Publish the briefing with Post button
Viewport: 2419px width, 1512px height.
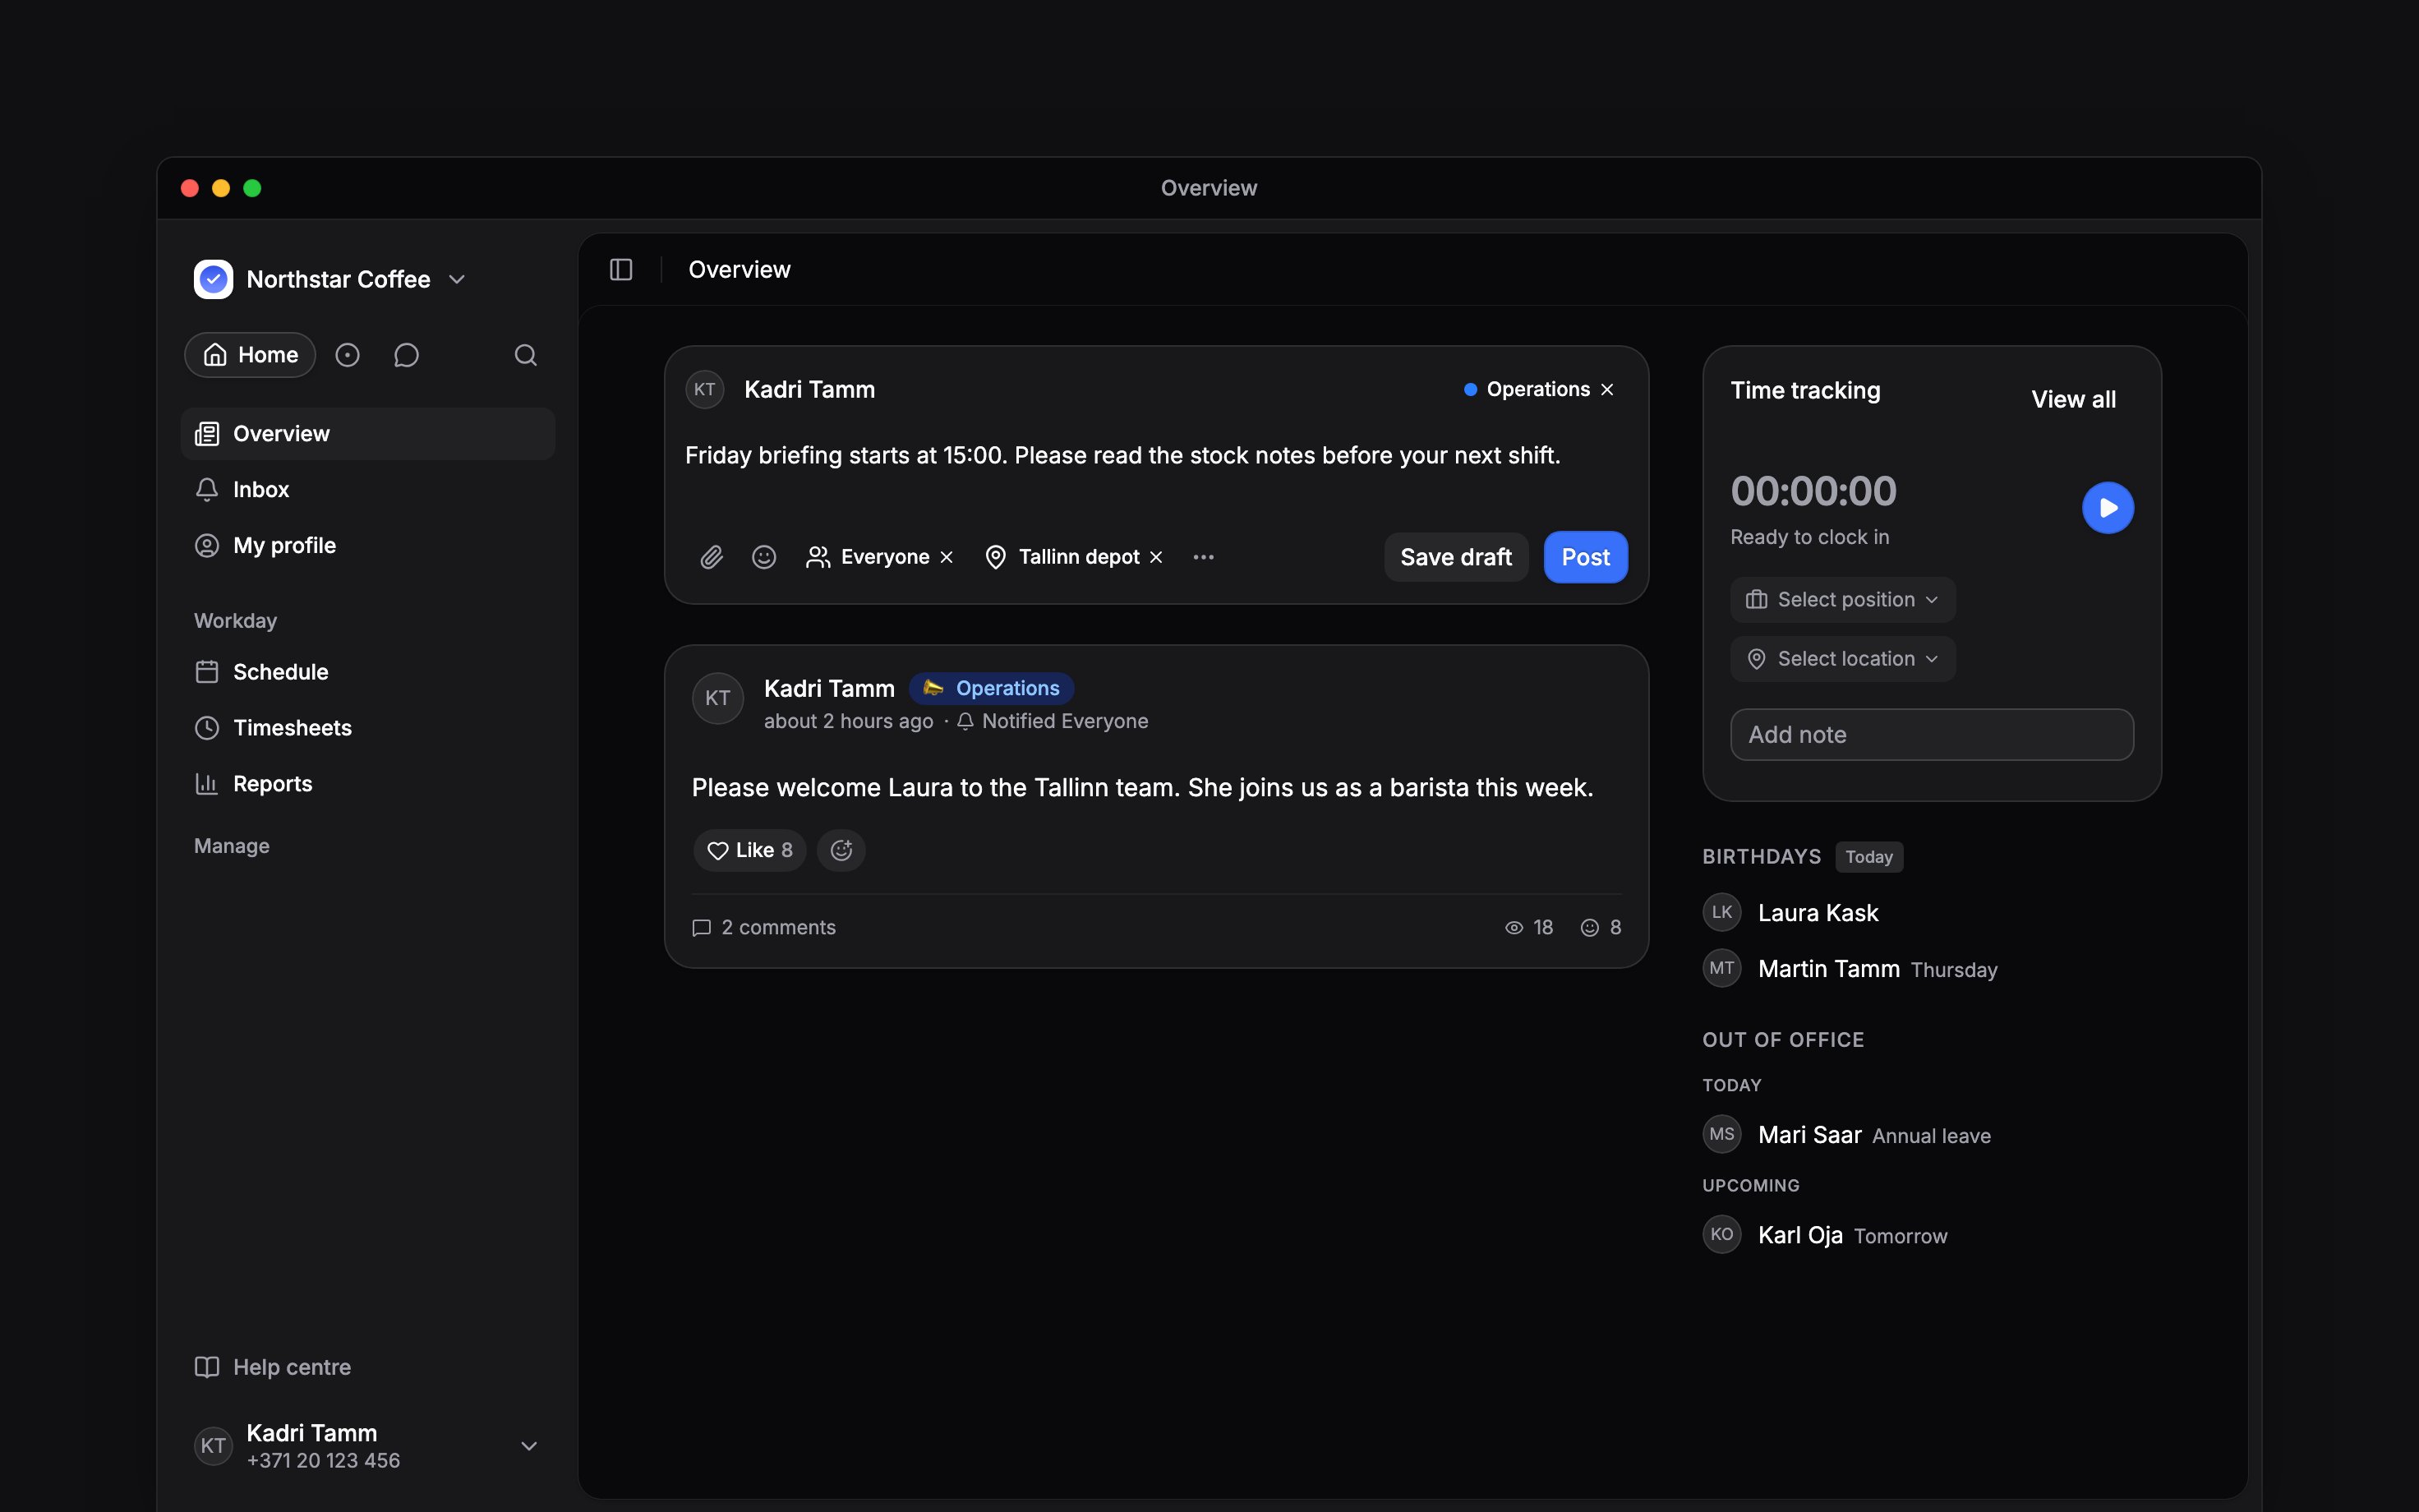point(1585,557)
